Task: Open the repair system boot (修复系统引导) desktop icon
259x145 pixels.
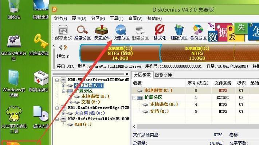Action: [x=39, y=81]
